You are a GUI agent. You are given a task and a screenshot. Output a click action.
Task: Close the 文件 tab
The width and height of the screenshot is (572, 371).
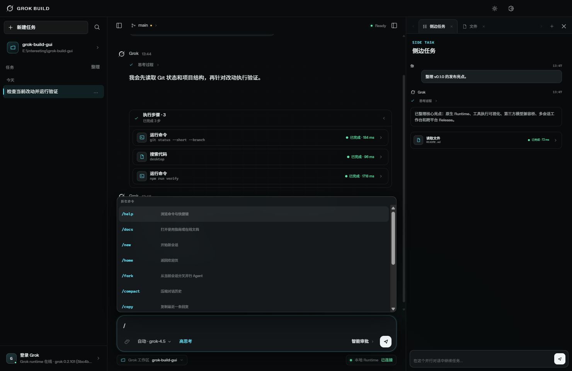(x=483, y=27)
